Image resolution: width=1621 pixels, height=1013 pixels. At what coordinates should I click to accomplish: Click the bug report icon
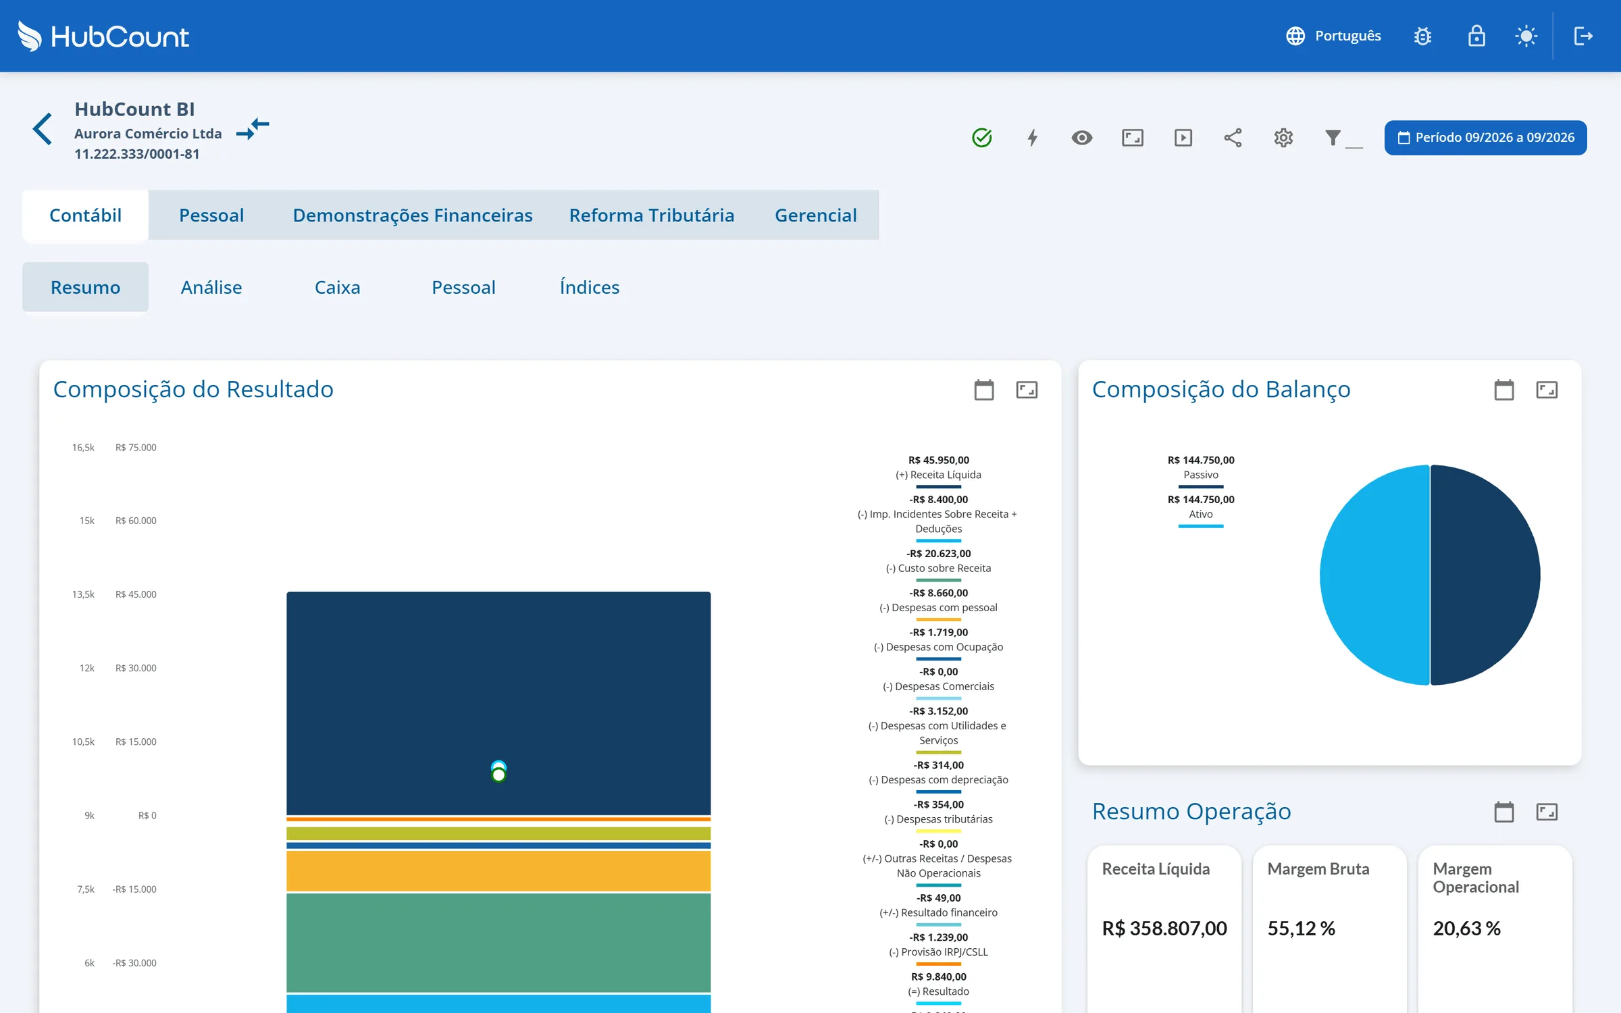point(1422,36)
